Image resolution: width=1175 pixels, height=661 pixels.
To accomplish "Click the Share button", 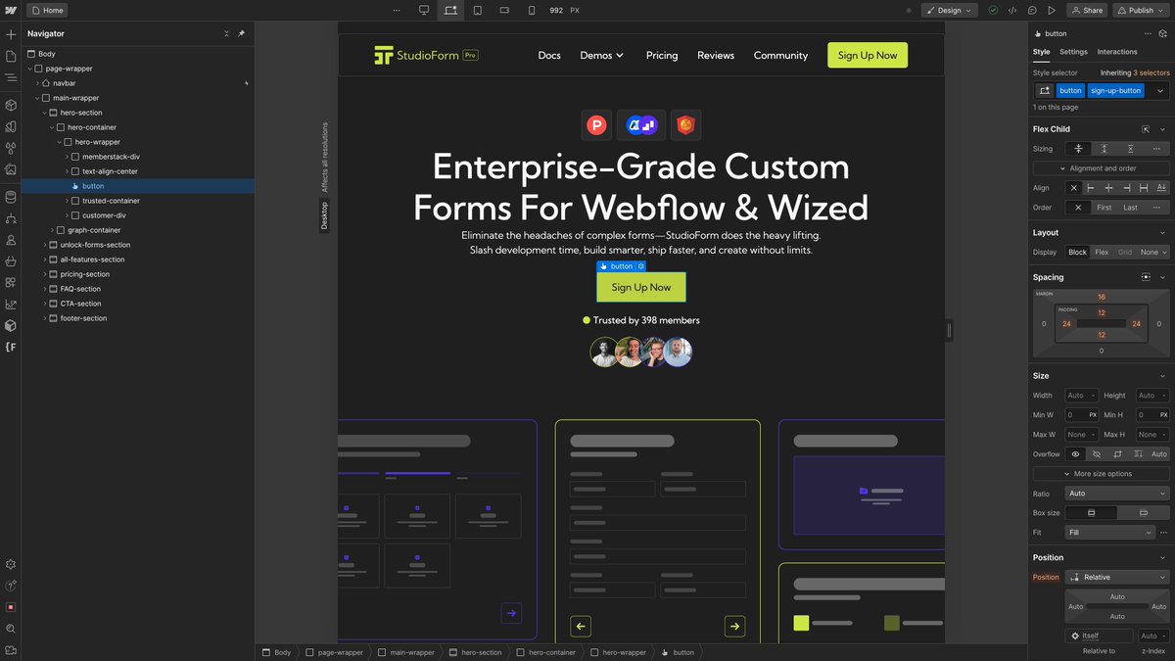I will tap(1087, 10).
